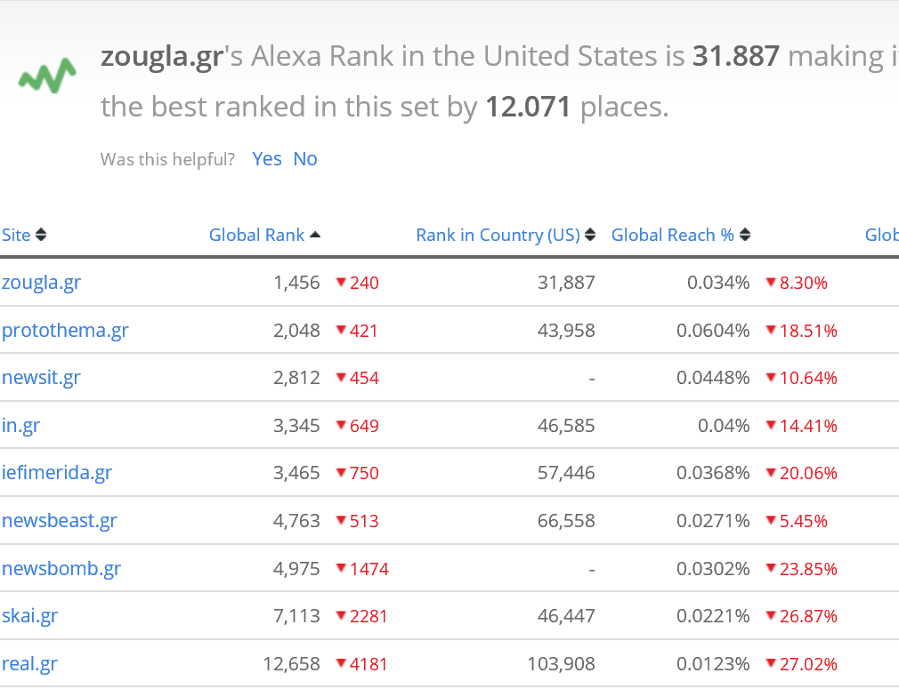Image resolution: width=899 pixels, height=697 pixels.
Task: Sort table by Global Rank header
Action: click(x=256, y=236)
